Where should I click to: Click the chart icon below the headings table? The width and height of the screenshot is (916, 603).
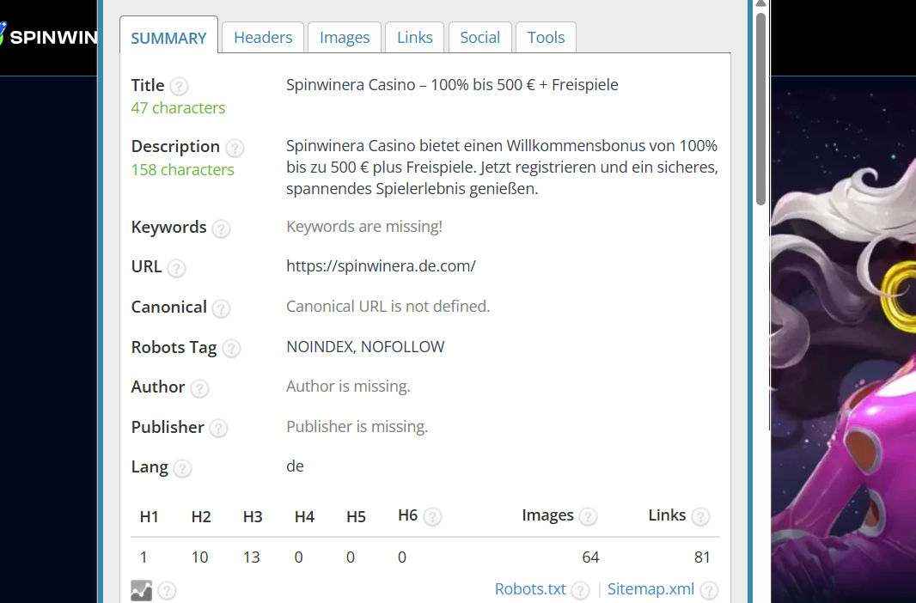point(141,590)
